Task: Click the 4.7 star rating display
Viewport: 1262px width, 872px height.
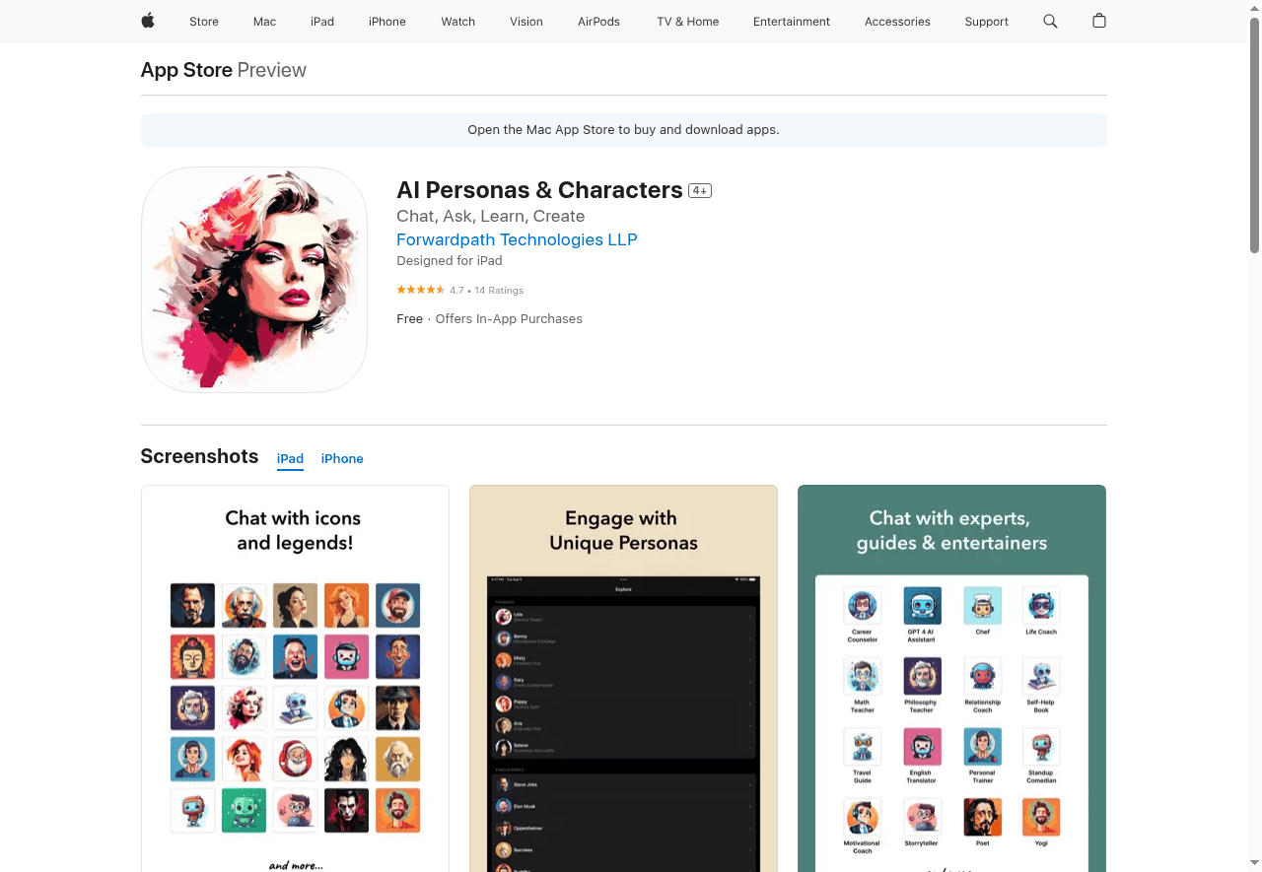Action: coord(459,291)
